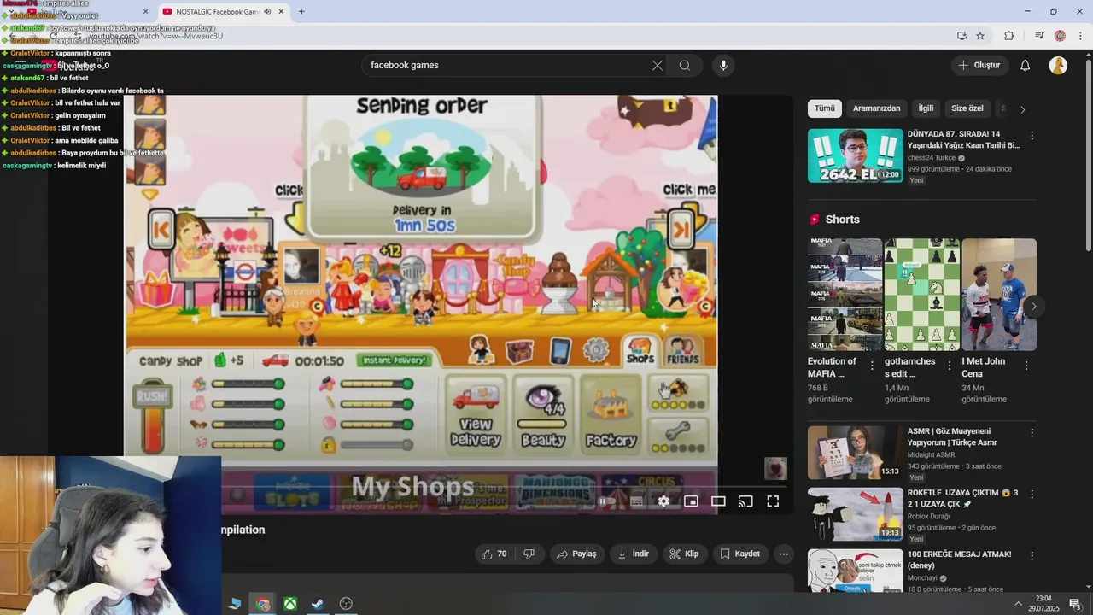Image resolution: width=1093 pixels, height=615 pixels.
Task: Open ASMR Göz Muayeneni video
Action: pyautogui.click(x=855, y=453)
